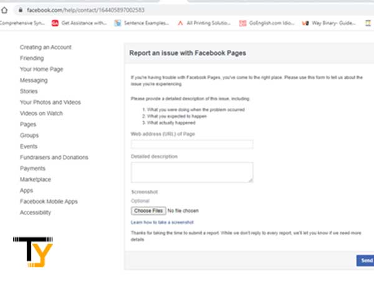The height and width of the screenshot is (281, 374).
Task: Click the Web address URL of Page field
Action: tap(192, 144)
